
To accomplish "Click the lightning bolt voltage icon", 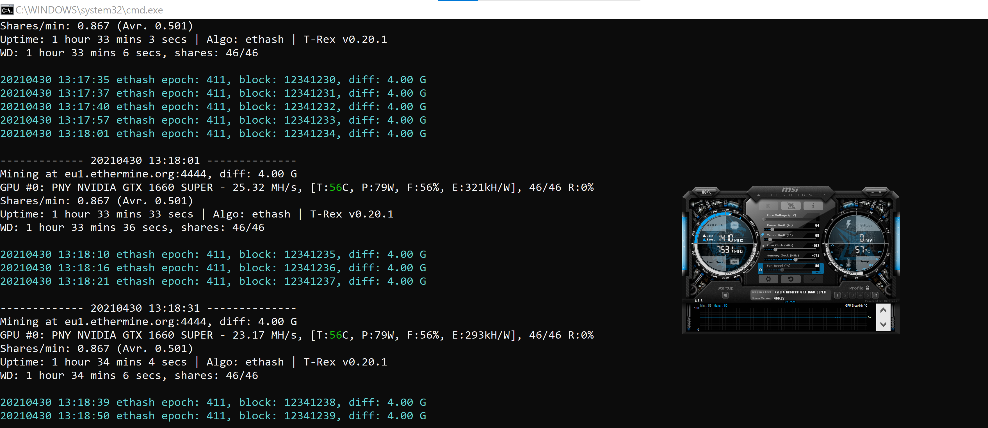I will click(848, 224).
